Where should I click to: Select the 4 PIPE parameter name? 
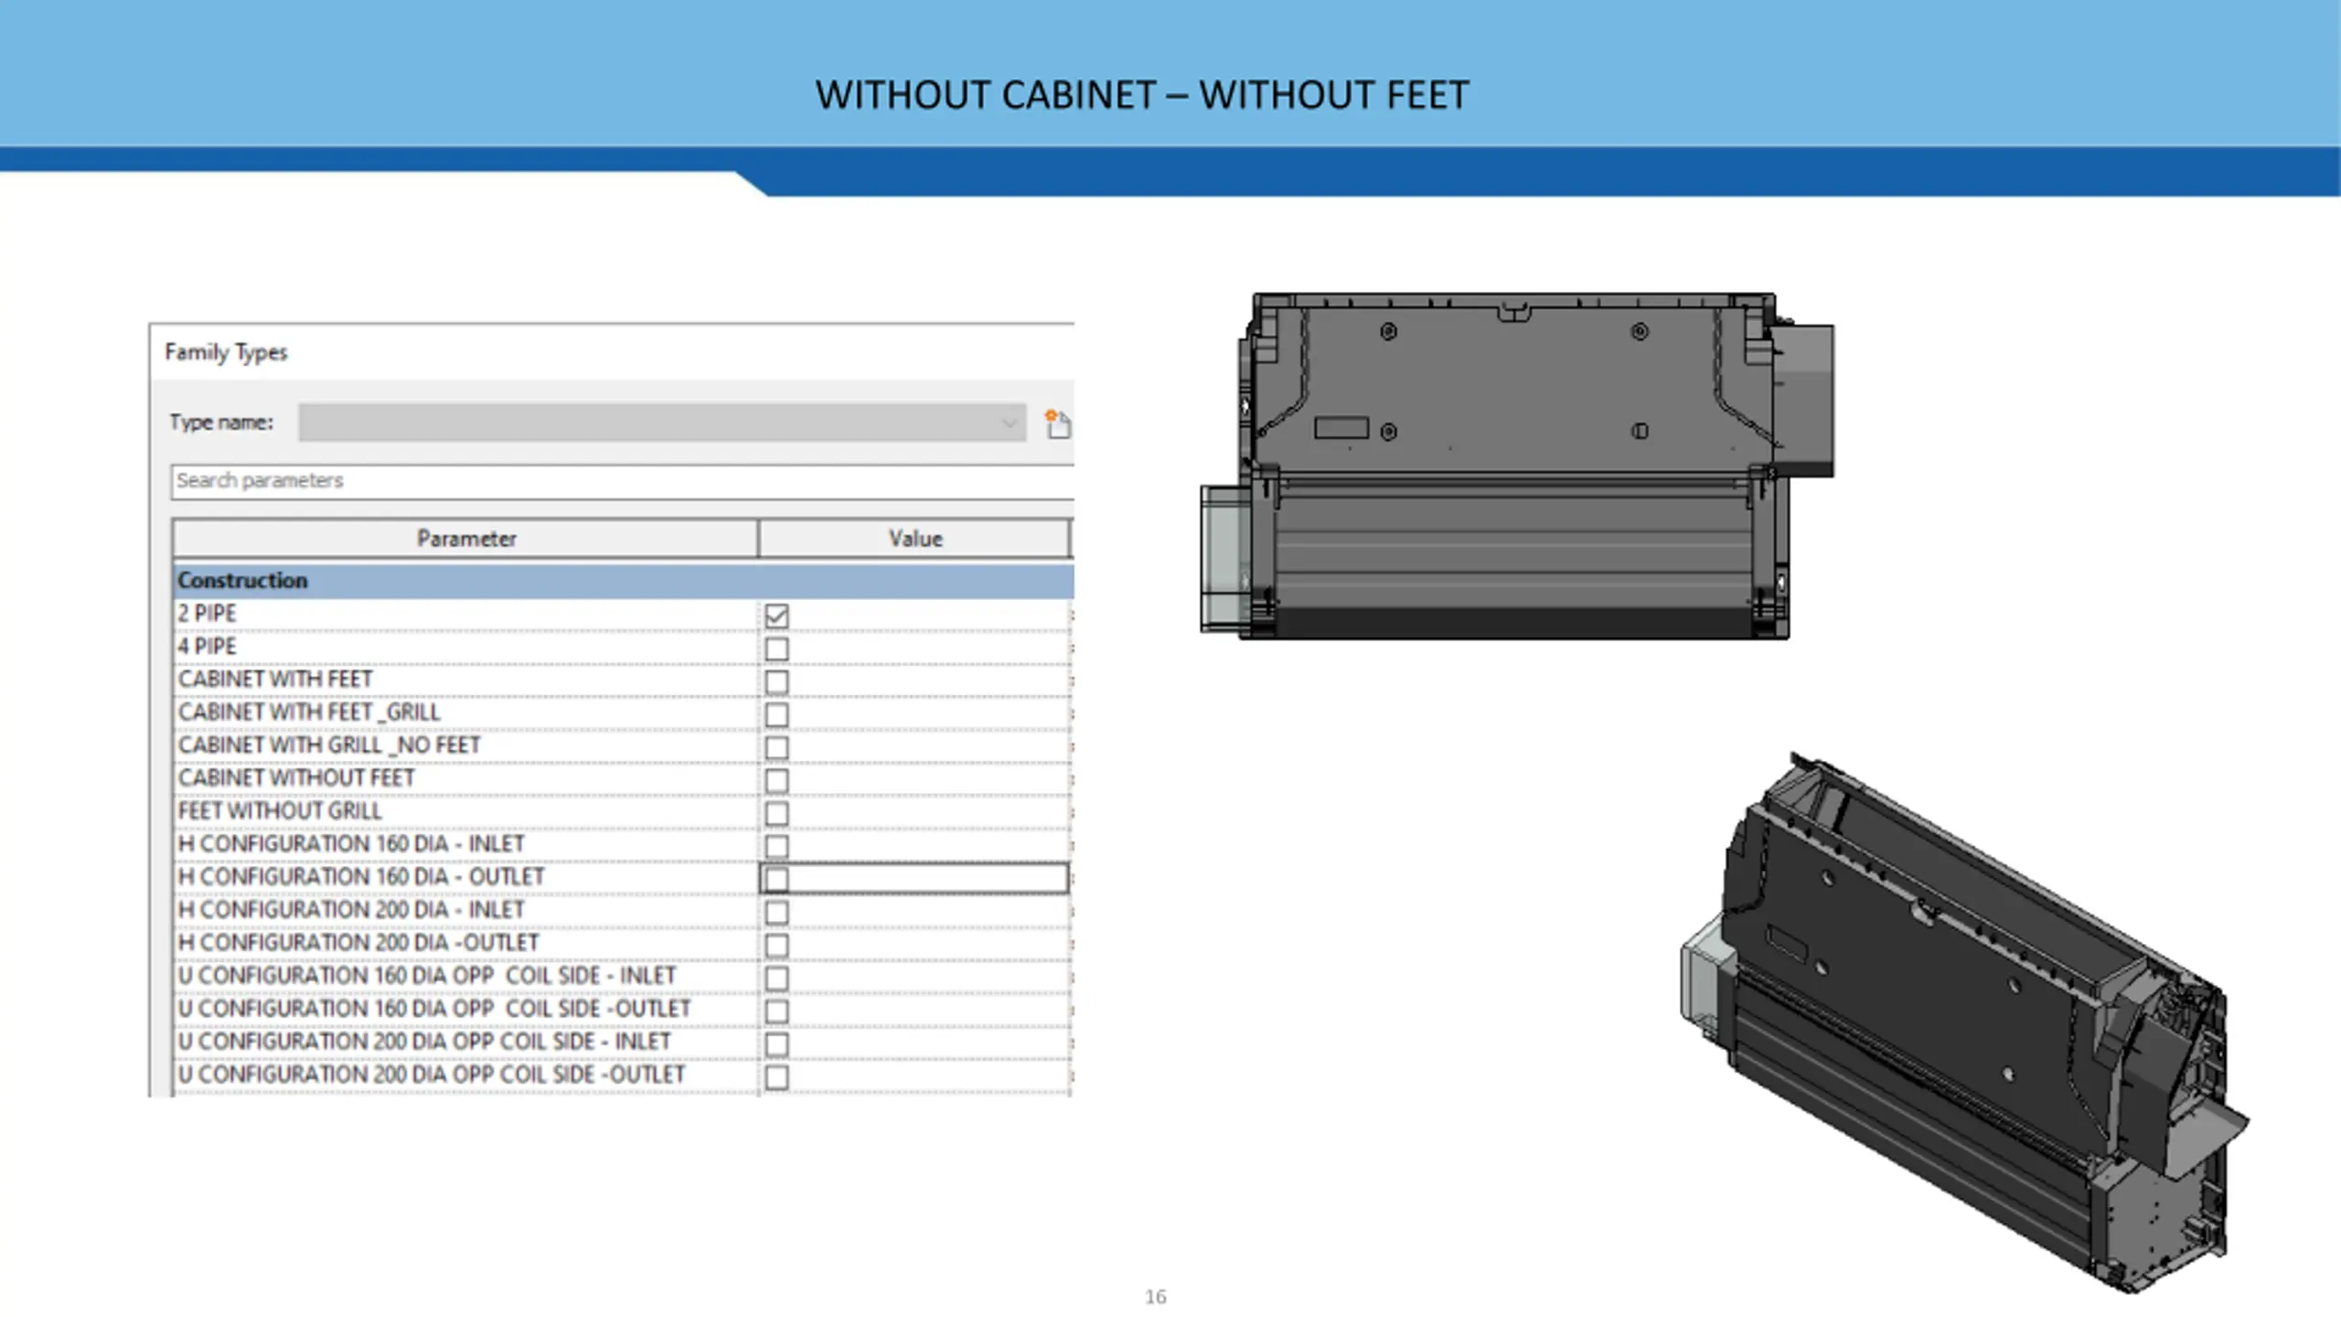point(207,647)
